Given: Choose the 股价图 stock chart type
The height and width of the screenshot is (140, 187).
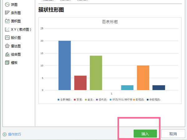Looking at the screenshot, I should pyautogui.click(x=14, y=38).
